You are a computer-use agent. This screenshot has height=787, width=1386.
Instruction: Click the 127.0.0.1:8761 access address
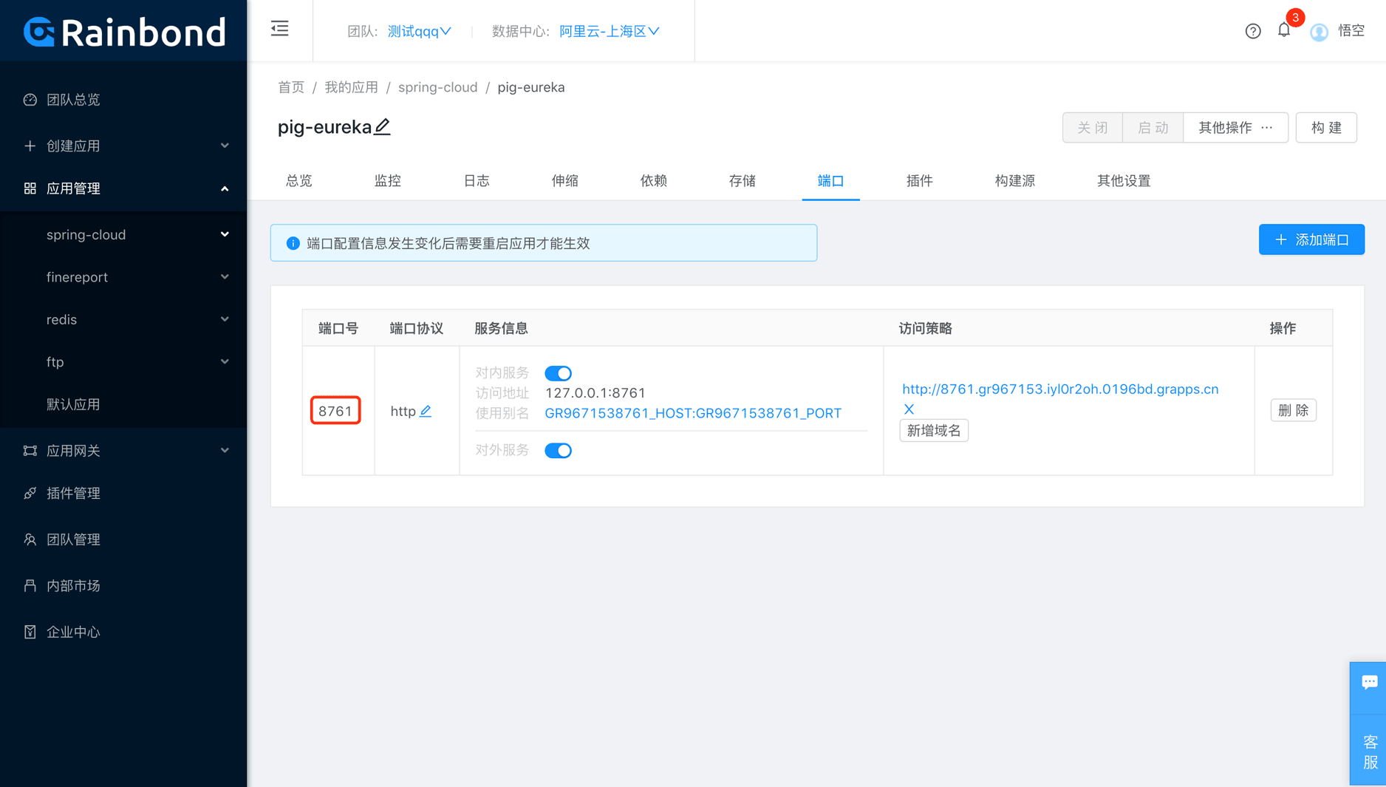595,393
